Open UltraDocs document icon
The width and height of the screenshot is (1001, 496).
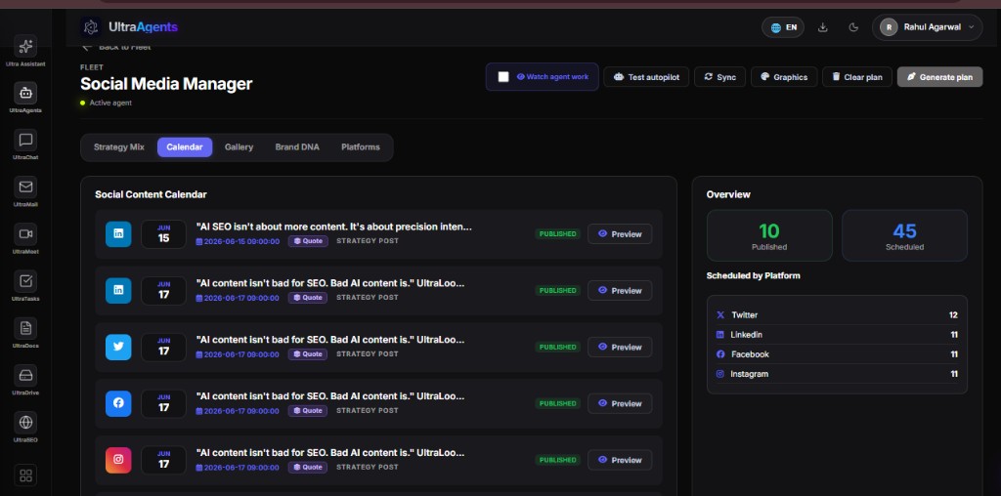click(x=25, y=328)
